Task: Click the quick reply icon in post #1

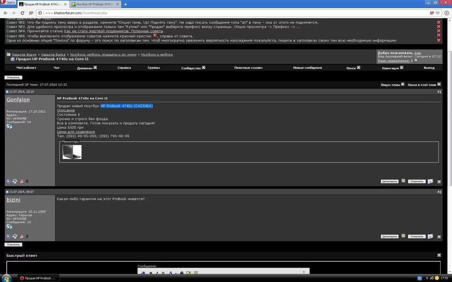Action: click(x=430, y=181)
